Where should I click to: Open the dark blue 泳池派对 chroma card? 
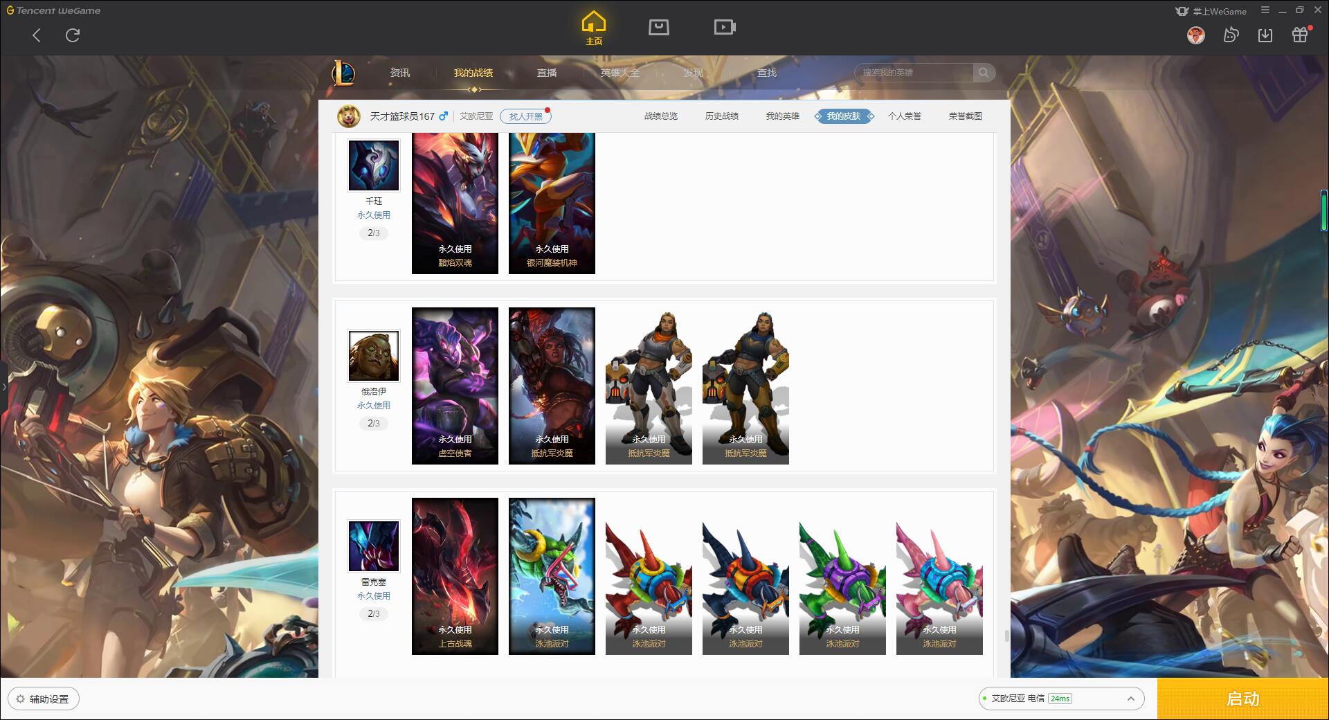[x=745, y=576]
